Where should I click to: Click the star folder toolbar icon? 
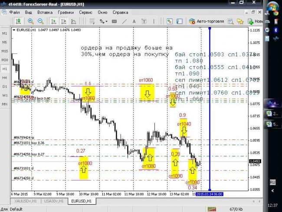(240, 21)
